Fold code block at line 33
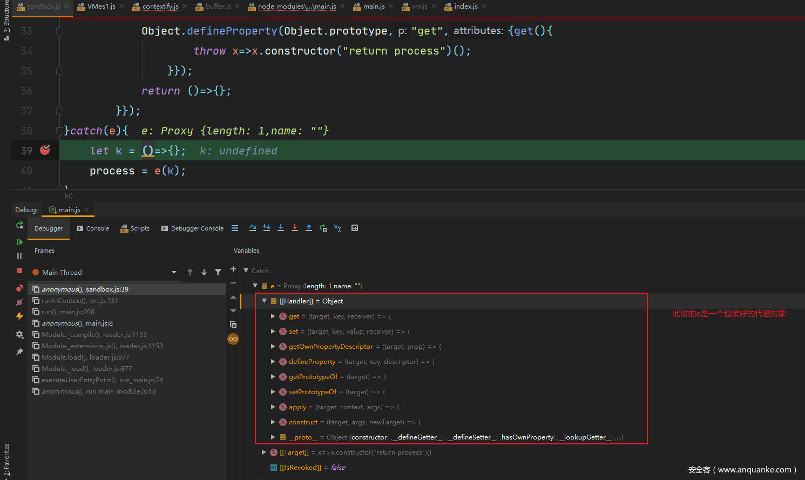The height and width of the screenshot is (480, 805). point(60,31)
